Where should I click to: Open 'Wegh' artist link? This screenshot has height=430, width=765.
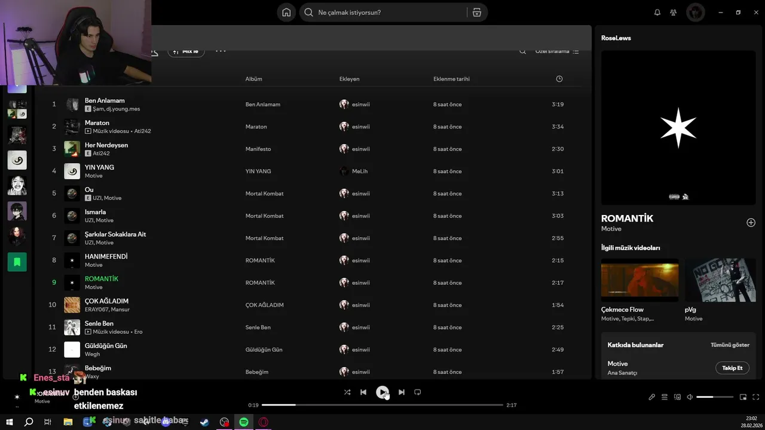click(93, 354)
